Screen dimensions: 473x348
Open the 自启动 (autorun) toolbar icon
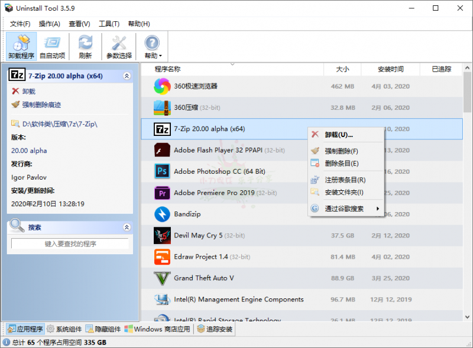53,45
